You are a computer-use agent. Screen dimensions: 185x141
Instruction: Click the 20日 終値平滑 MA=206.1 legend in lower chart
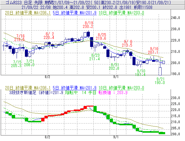[28, 88]
